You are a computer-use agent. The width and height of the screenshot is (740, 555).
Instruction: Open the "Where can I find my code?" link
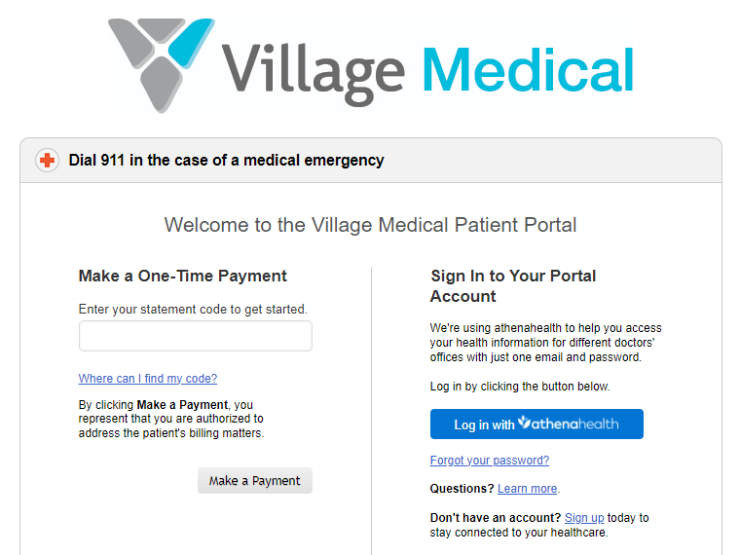(148, 379)
